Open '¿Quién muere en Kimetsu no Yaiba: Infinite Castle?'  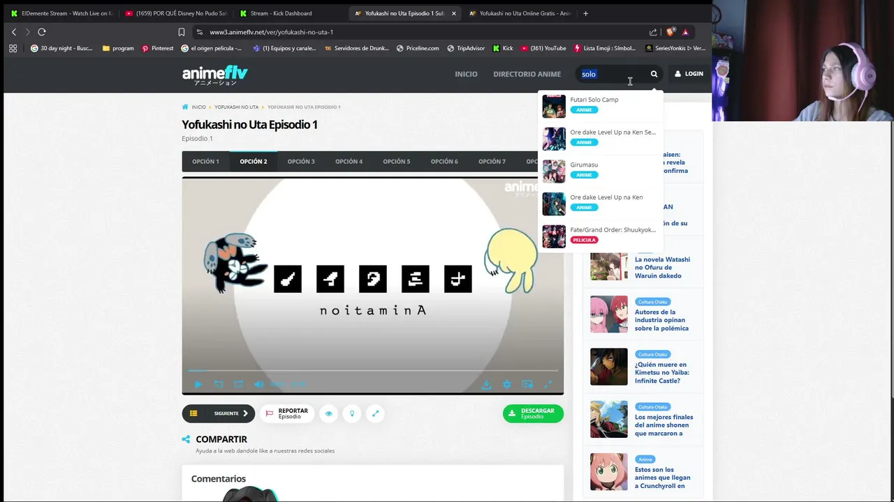click(x=662, y=372)
